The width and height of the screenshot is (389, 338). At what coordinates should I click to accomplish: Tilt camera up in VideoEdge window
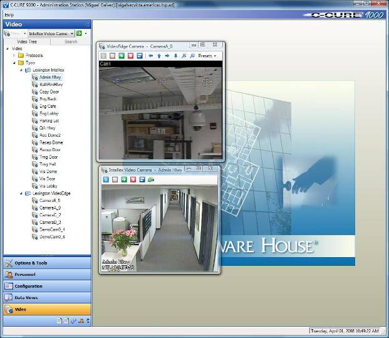click(159, 56)
